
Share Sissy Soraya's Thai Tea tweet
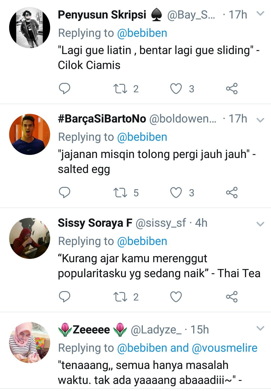pyautogui.click(x=232, y=297)
